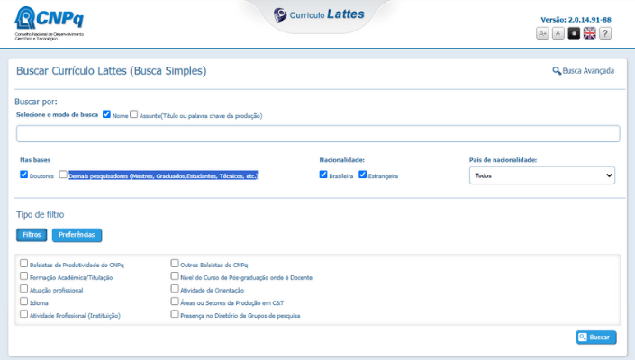This screenshot has height=360, width=635.
Task: Check Atuação profissional filter
Action: pyautogui.click(x=24, y=289)
